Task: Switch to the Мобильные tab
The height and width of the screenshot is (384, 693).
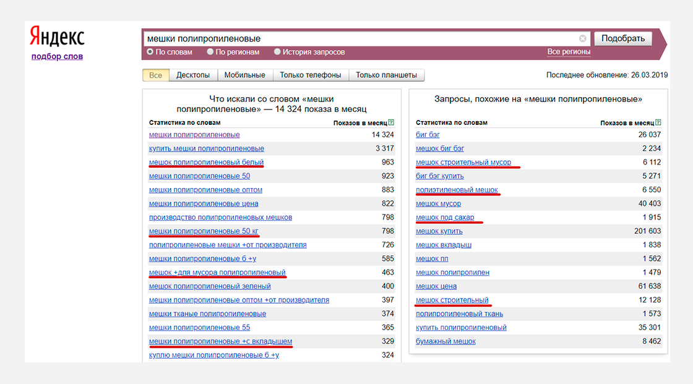Action: tap(245, 75)
